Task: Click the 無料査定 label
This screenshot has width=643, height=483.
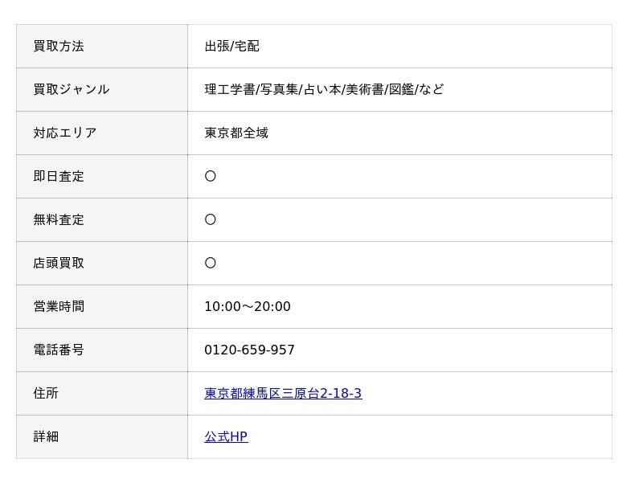Action: point(59,219)
